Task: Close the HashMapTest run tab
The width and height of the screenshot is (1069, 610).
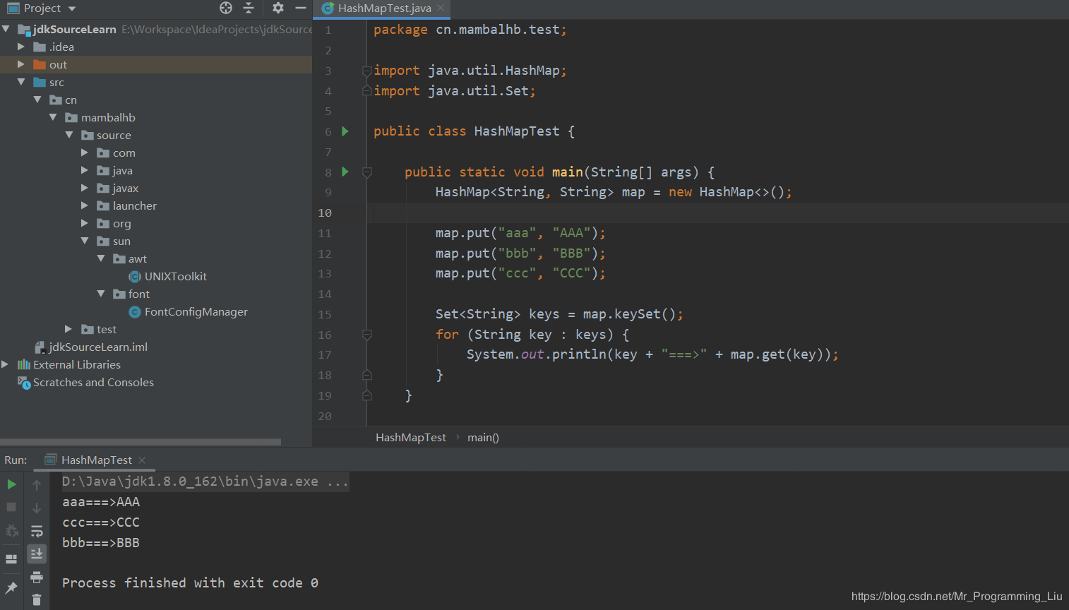Action: (142, 460)
